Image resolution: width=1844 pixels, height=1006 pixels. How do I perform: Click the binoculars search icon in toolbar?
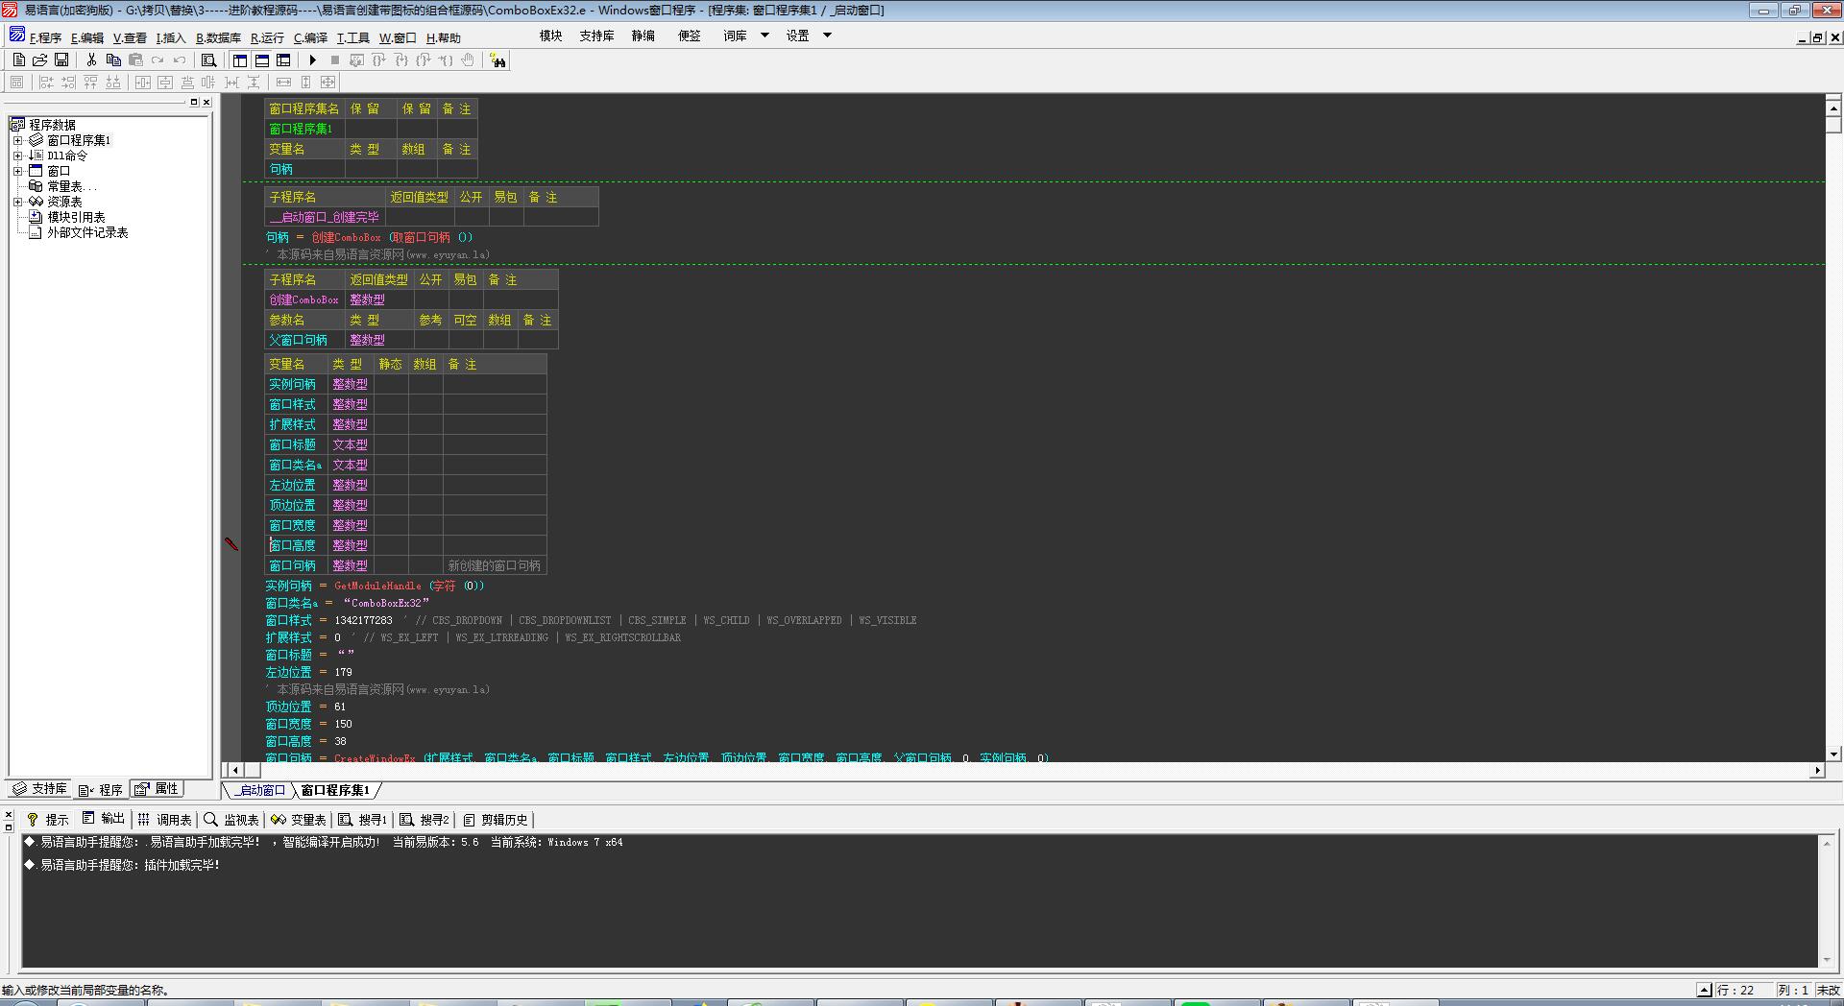click(x=497, y=60)
